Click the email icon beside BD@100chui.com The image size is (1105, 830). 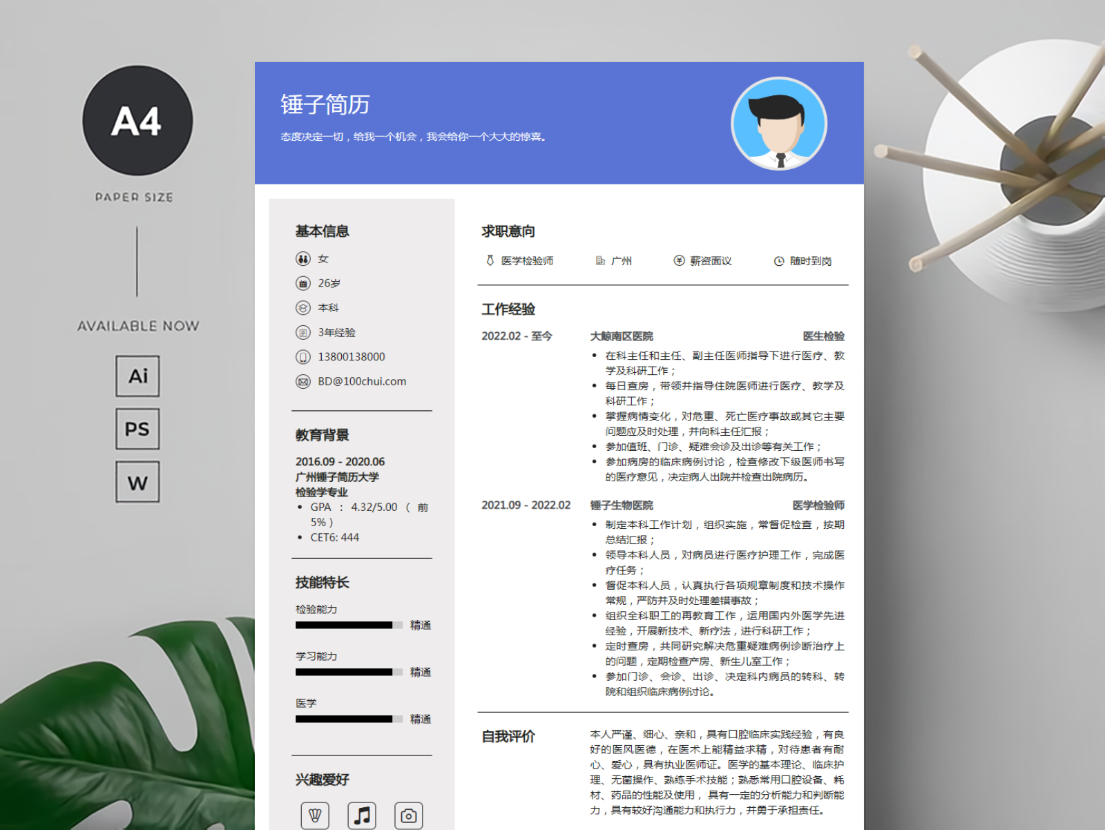pos(303,381)
